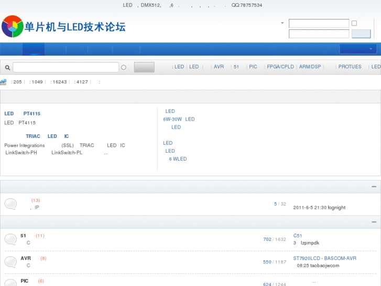Click the Power Integrations article summary
The image size is (381, 286).
(x=64, y=149)
